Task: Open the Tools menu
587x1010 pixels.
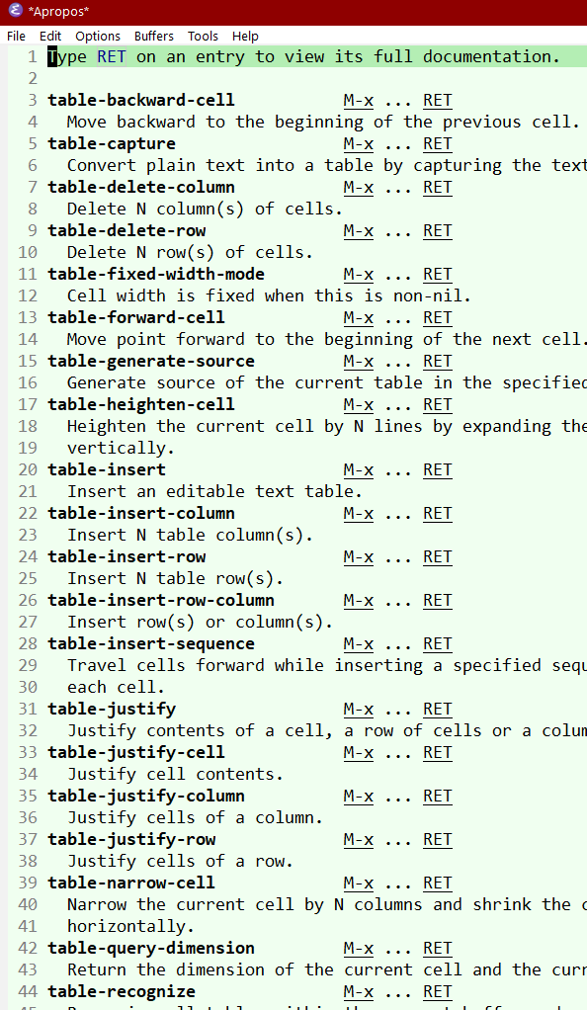Action: click(x=203, y=36)
